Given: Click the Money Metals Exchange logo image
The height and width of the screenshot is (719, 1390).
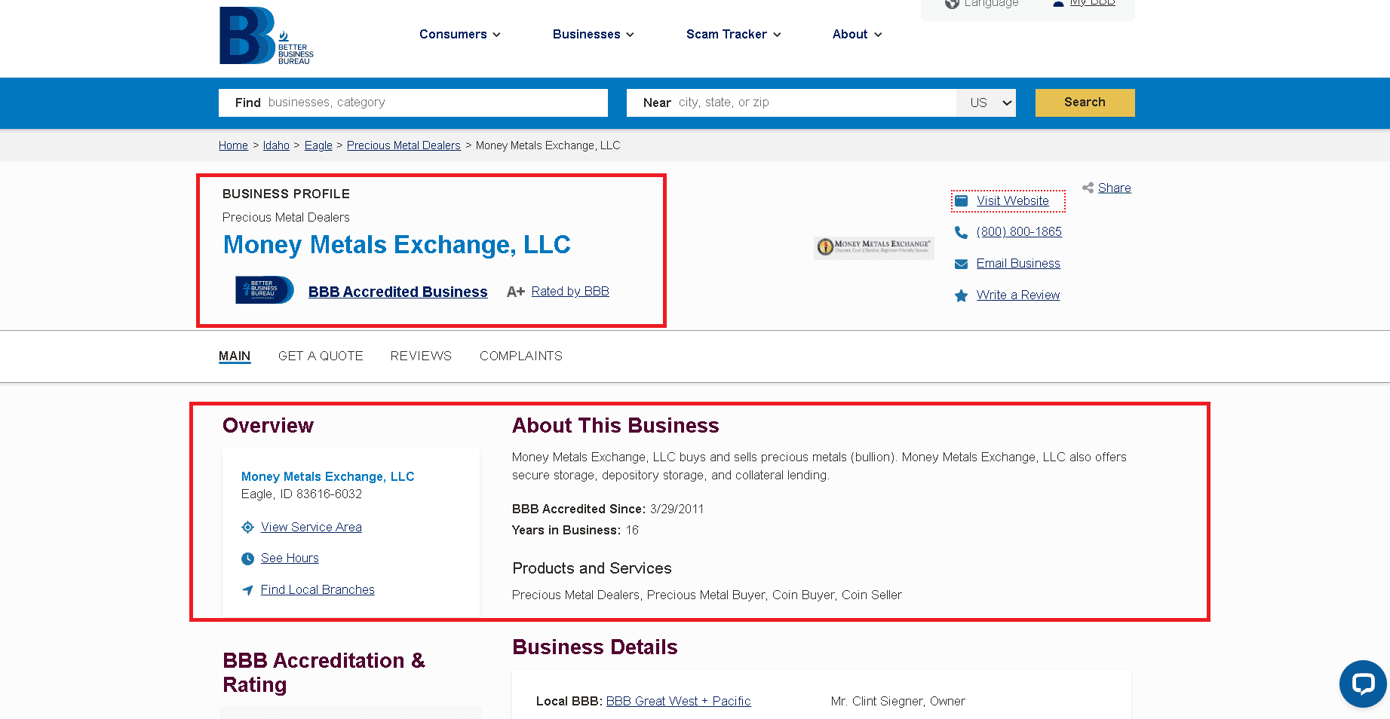Looking at the screenshot, I should coord(874,246).
